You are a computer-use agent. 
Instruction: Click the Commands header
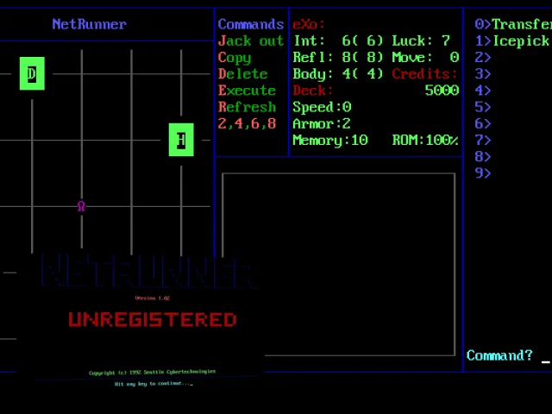[x=251, y=24]
